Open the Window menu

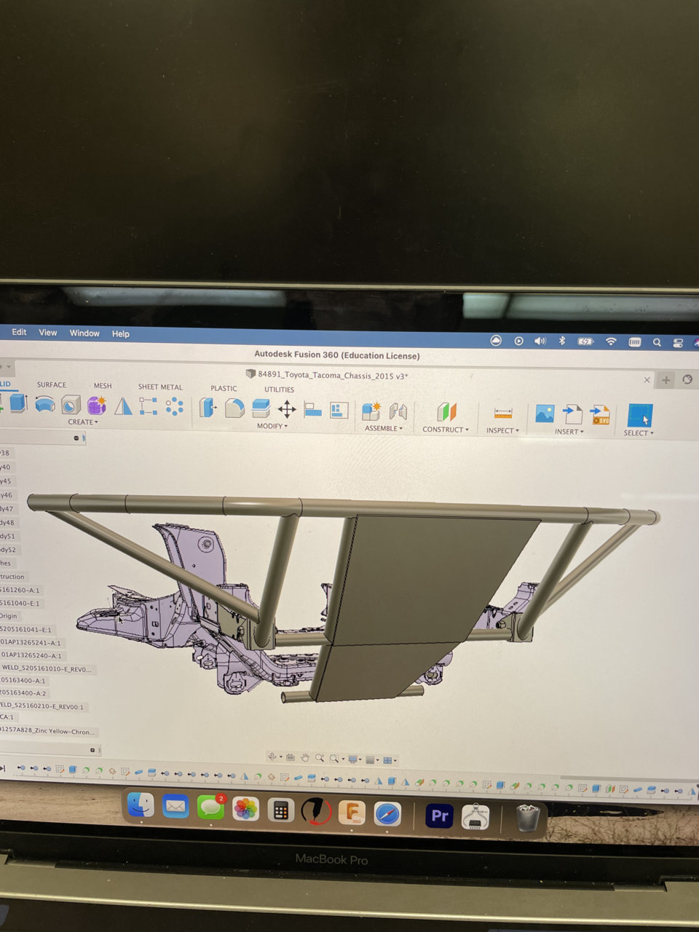point(84,333)
